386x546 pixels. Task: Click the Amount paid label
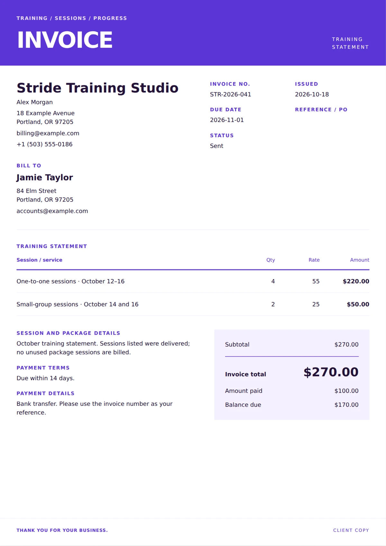244,391
